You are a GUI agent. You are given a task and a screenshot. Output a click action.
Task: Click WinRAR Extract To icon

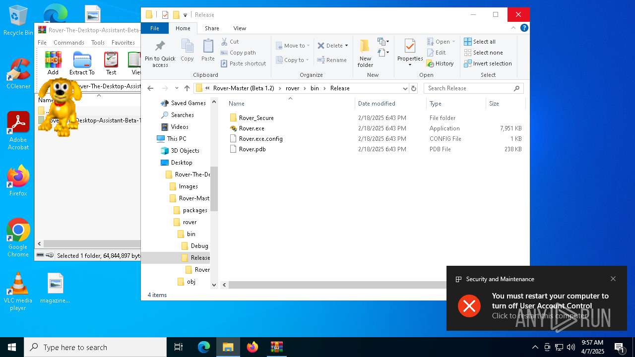pyautogui.click(x=82, y=63)
